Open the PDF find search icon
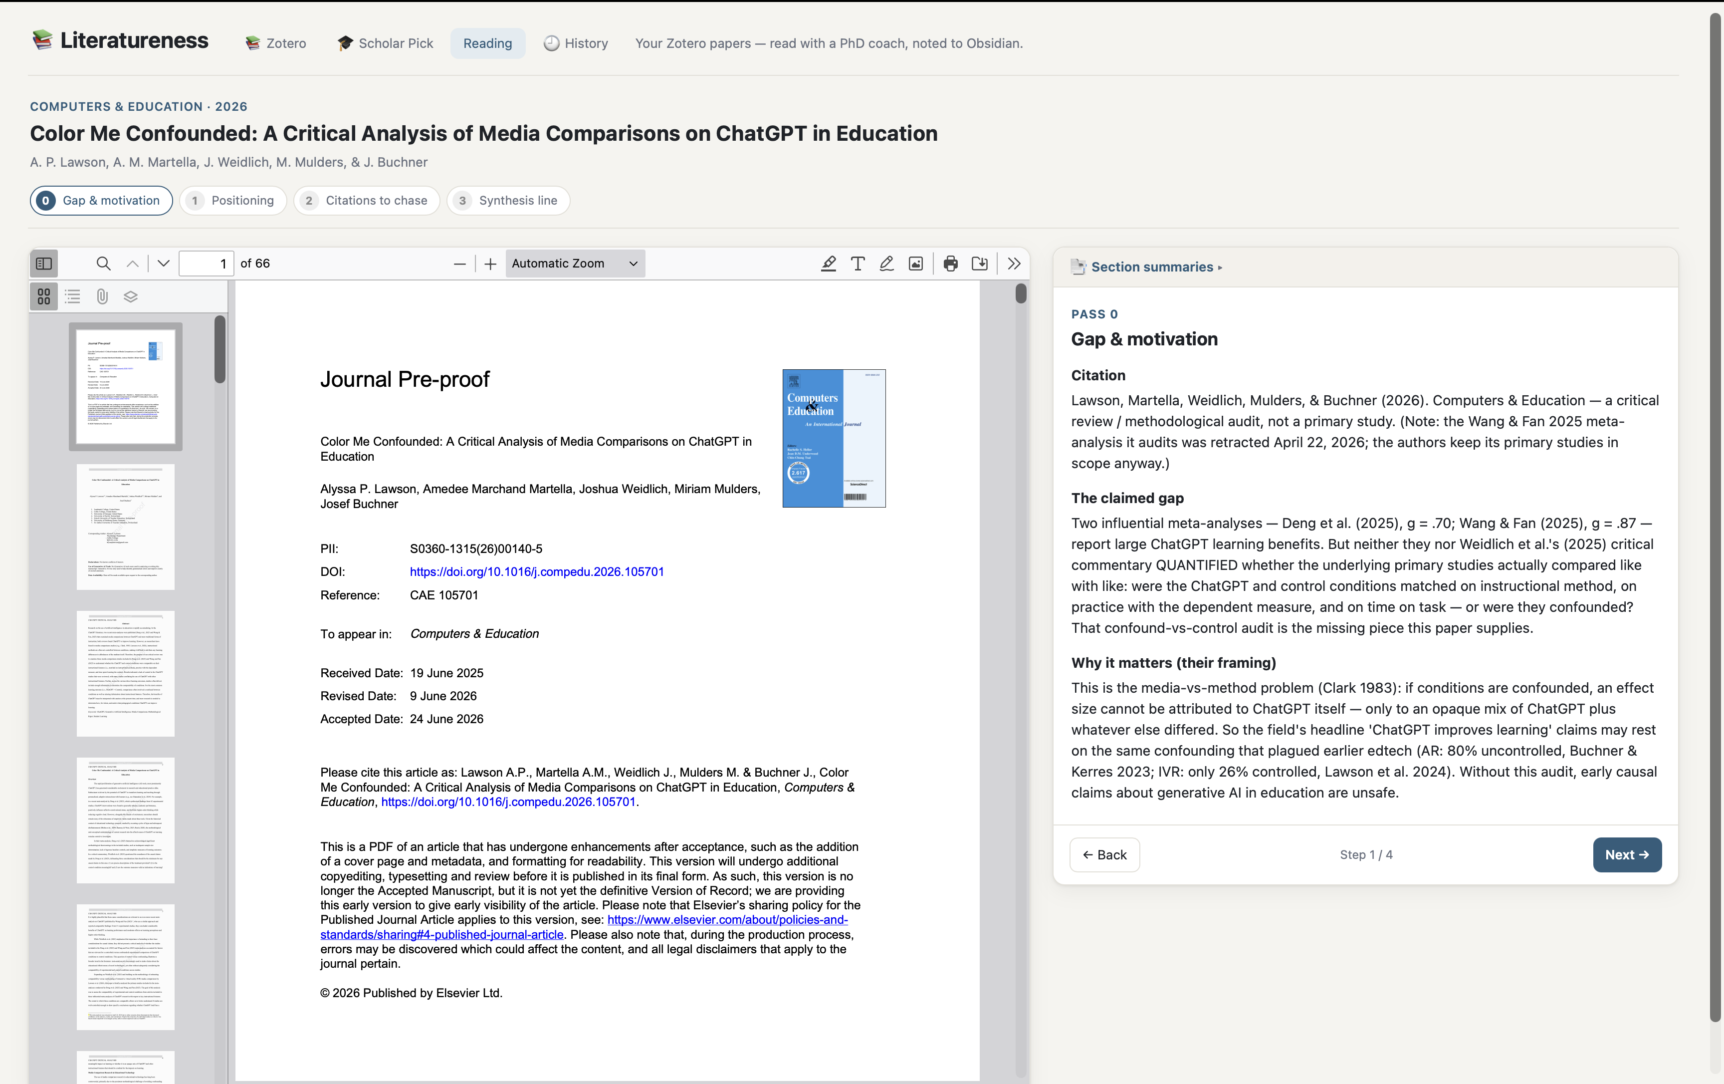Screen dimensions: 1724x1084 103,264
